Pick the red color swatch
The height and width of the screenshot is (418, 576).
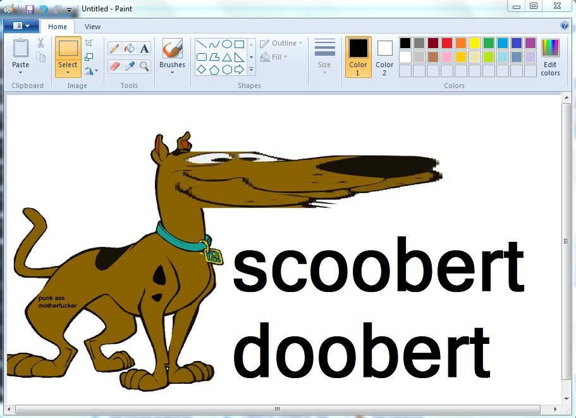click(x=447, y=43)
